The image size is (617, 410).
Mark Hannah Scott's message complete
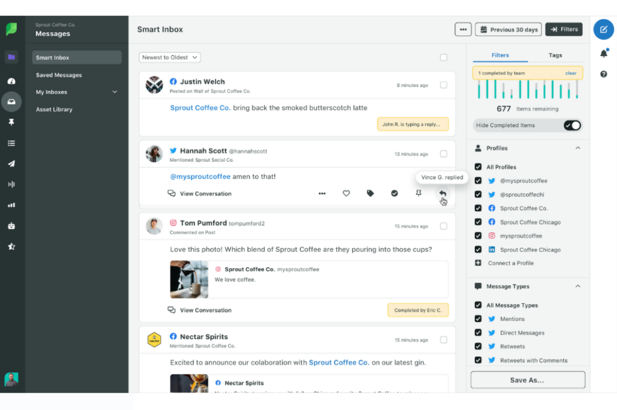(394, 194)
